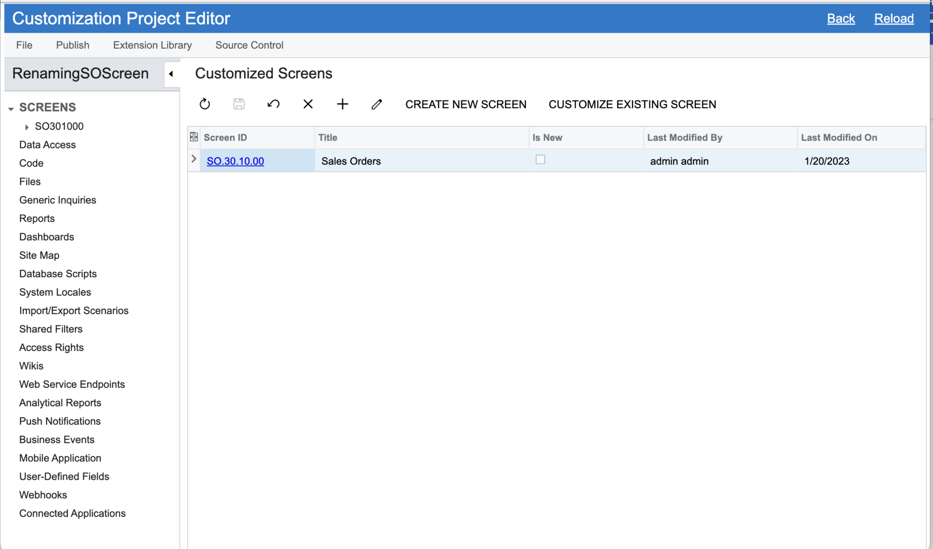Click the Reload link in the title bar

893,18
